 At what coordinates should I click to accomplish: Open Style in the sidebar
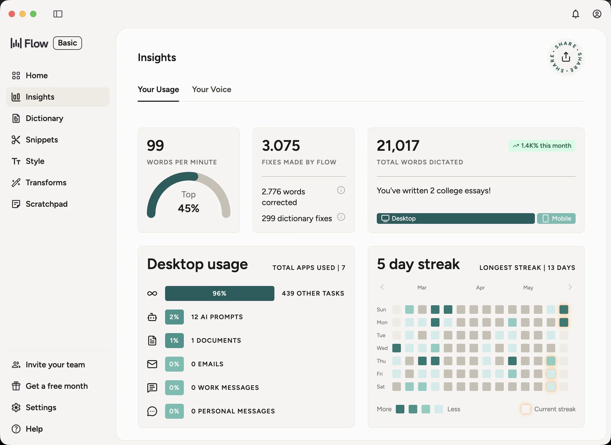coord(58,161)
